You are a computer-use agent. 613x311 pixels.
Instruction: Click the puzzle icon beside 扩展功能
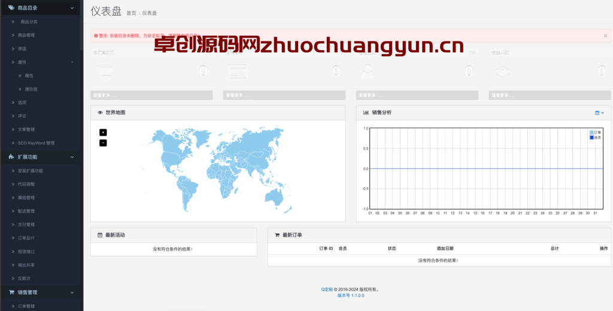click(11, 157)
